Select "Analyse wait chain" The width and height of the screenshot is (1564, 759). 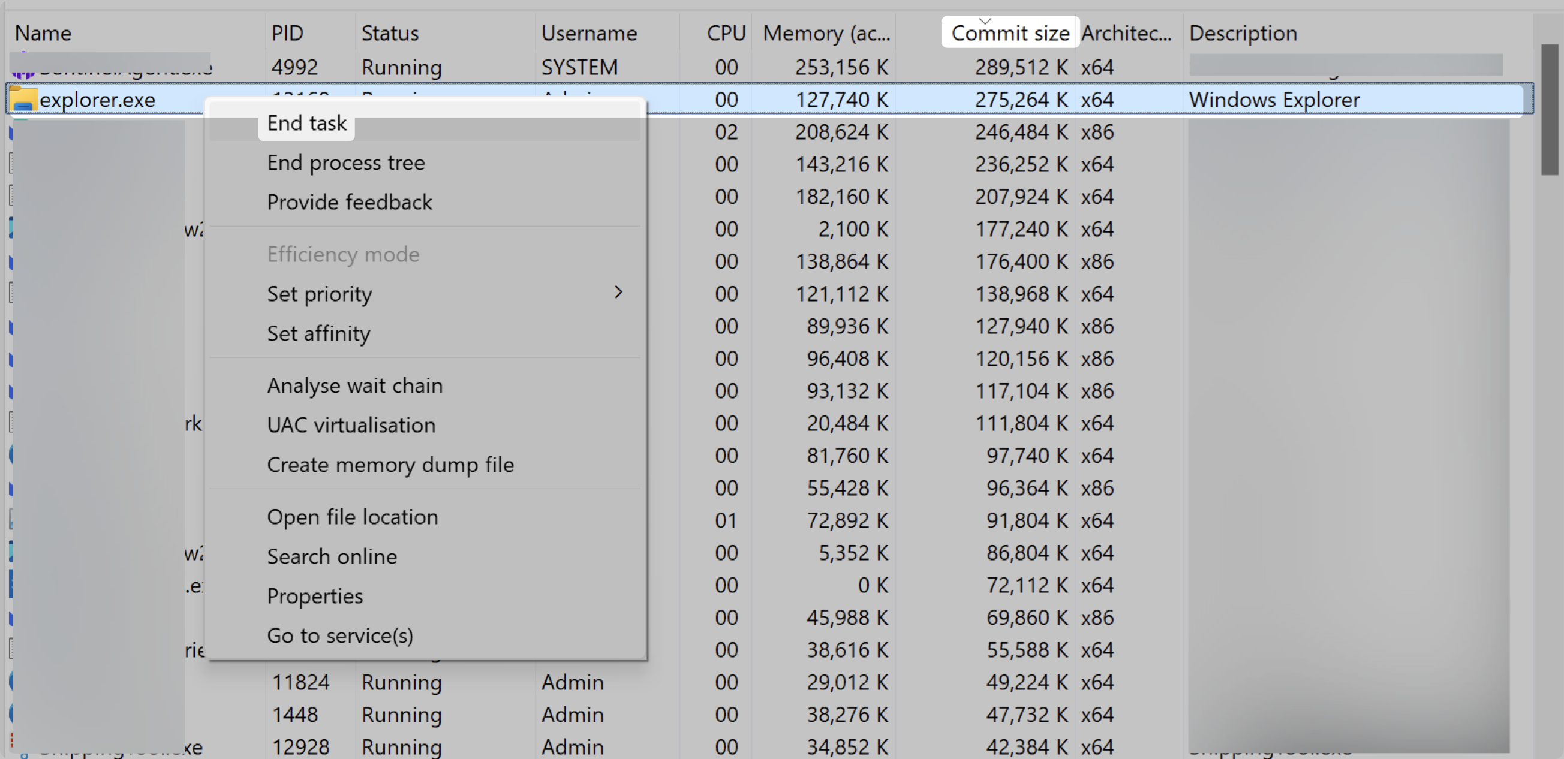354,385
